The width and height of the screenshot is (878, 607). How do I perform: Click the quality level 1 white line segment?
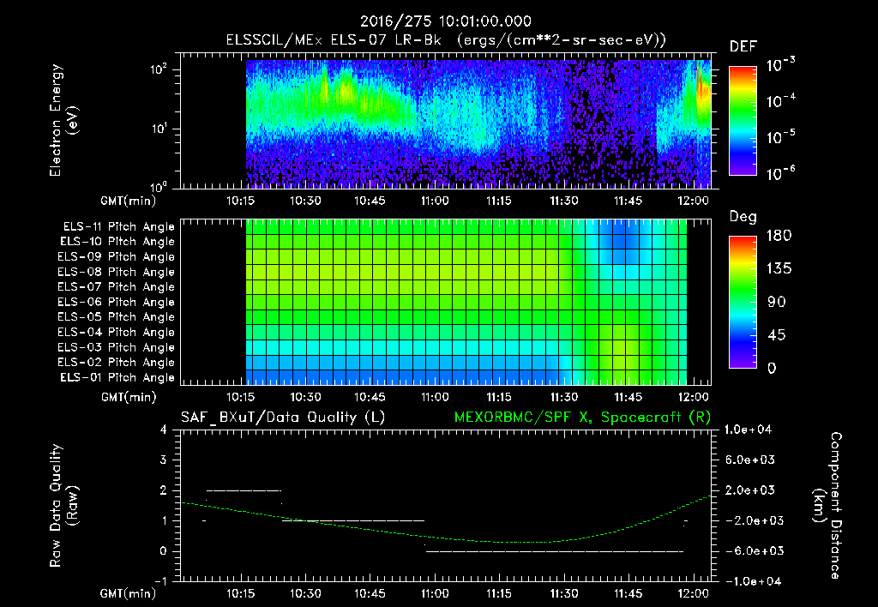pyautogui.click(x=352, y=520)
